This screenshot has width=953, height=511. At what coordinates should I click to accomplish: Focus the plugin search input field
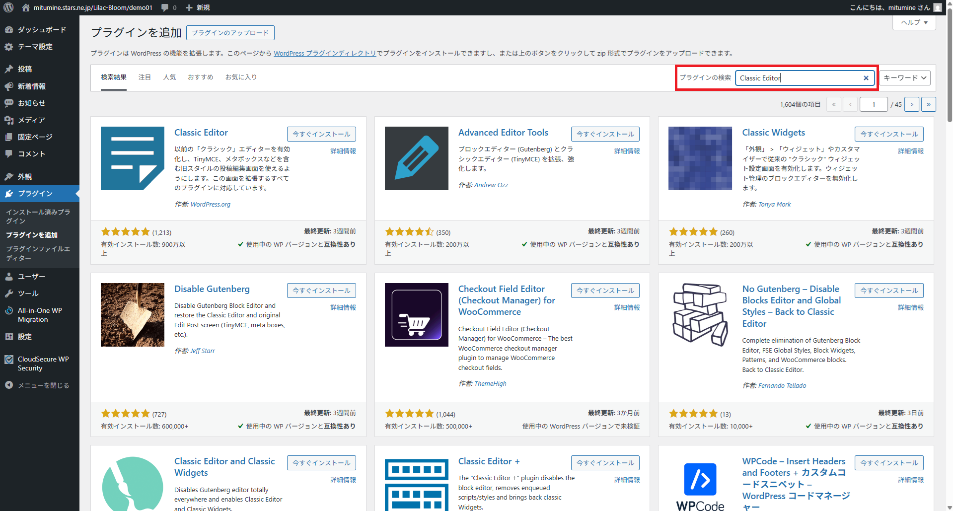click(799, 78)
